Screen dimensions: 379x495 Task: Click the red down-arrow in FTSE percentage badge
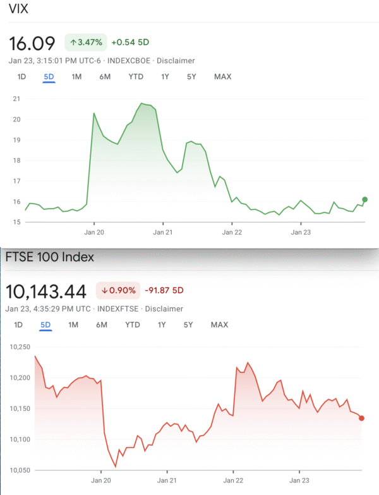[104, 291]
